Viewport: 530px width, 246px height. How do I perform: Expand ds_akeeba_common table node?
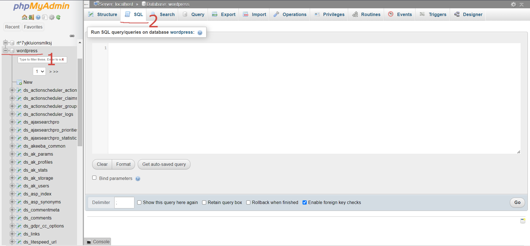coord(12,146)
